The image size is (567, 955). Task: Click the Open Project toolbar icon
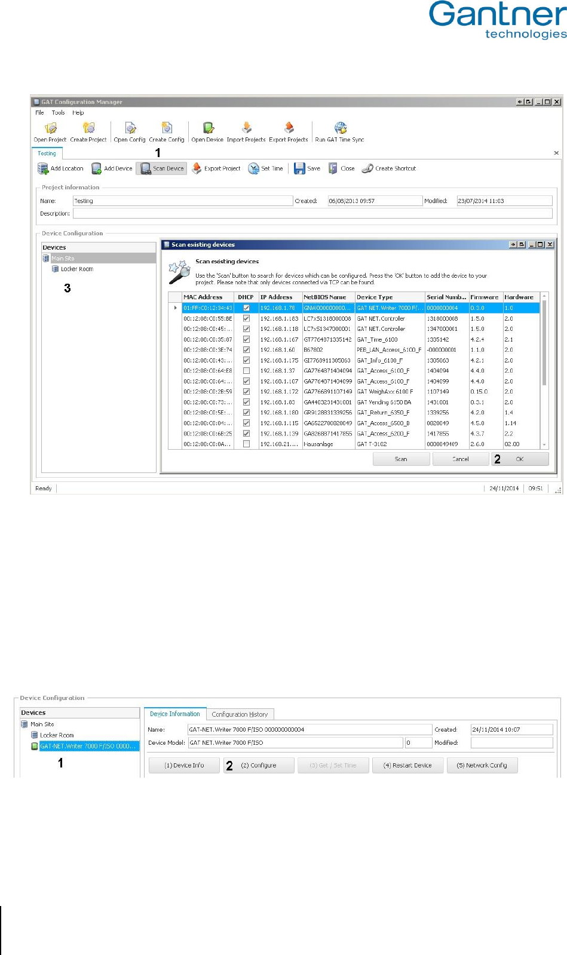(51, 128)
